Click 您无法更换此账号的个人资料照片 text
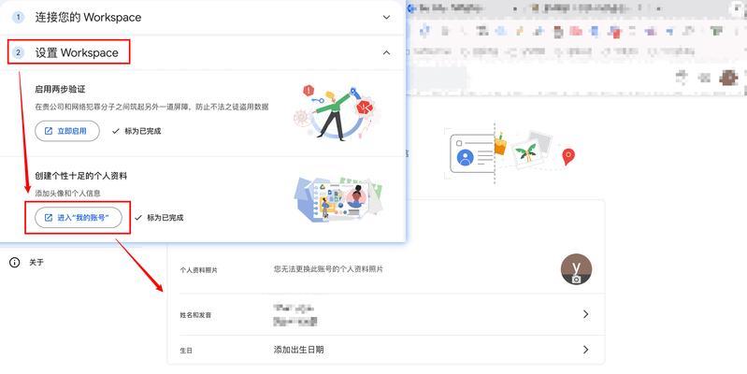Image resolution: width=747 pixels, height=374 pixels. coord(328,269)
